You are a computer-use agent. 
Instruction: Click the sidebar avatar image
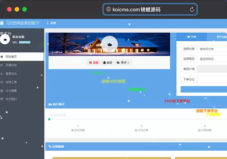coord(5,39)
